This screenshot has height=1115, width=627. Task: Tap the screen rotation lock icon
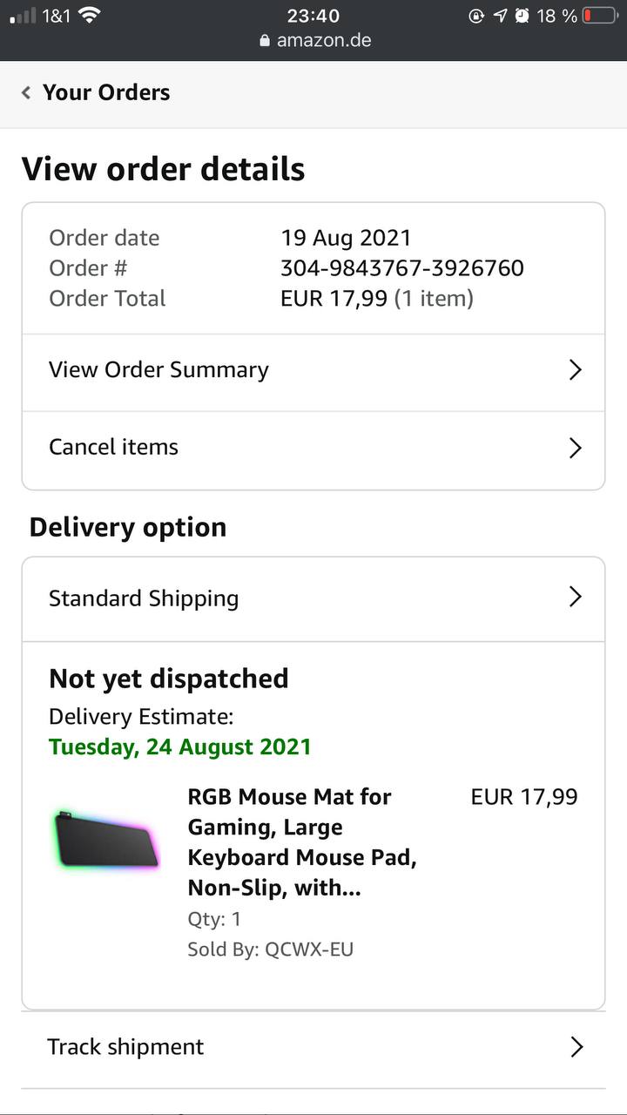pos(476,16)
